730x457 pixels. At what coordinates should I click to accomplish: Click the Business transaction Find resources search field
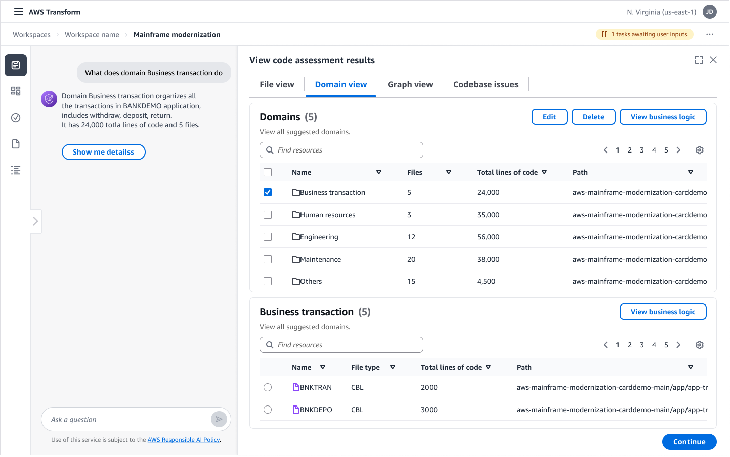pos(341,345)
